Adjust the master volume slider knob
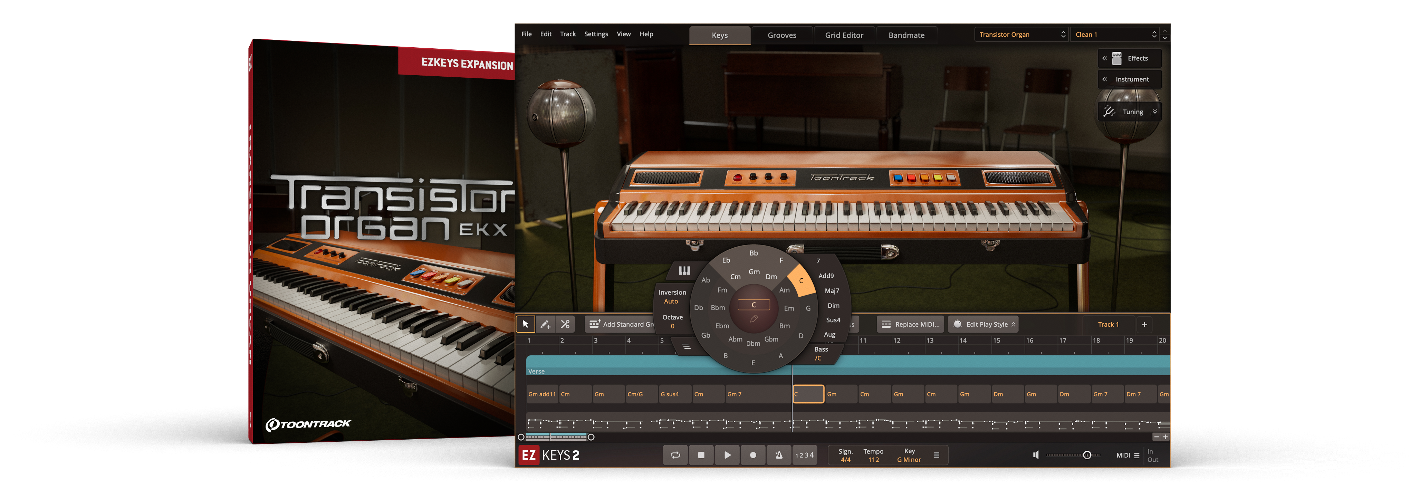The height and width of the screenshot is (489, 1410). coord(1087,455)
